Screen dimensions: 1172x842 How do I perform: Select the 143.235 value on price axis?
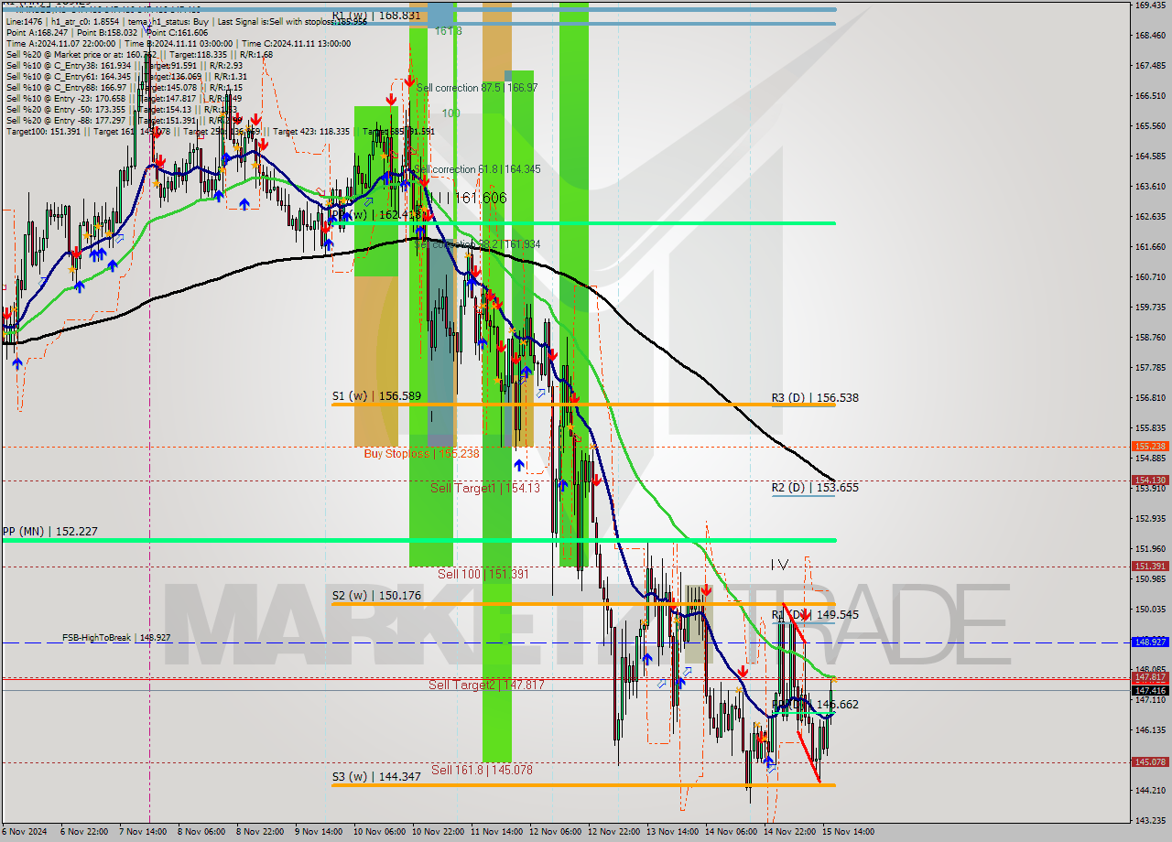(x=1150, y=820)
